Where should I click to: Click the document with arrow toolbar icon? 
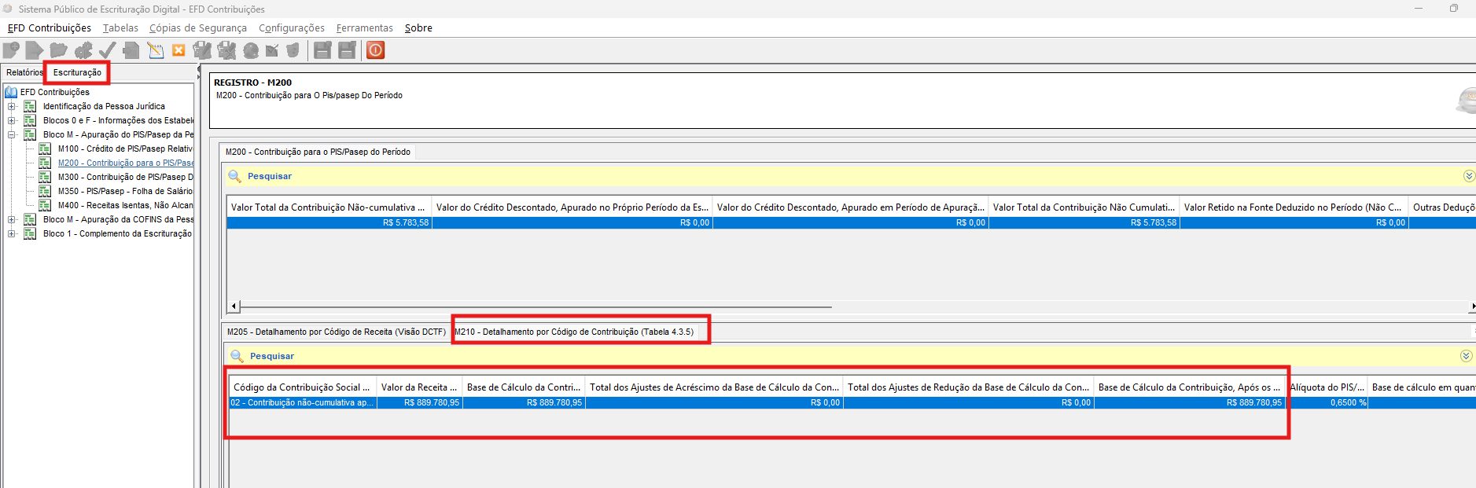pos(131,51)
